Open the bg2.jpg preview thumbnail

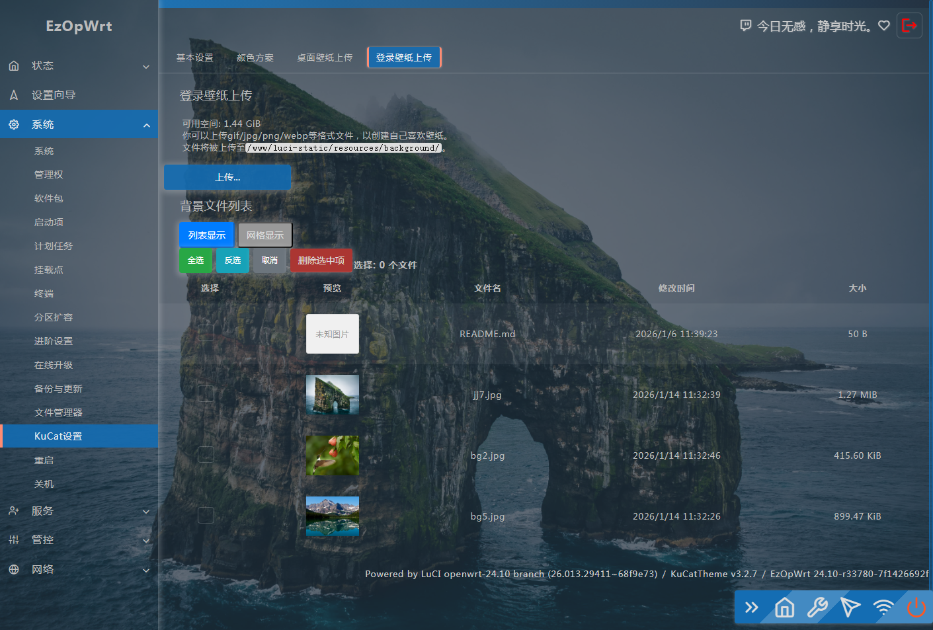coord(333,455)
